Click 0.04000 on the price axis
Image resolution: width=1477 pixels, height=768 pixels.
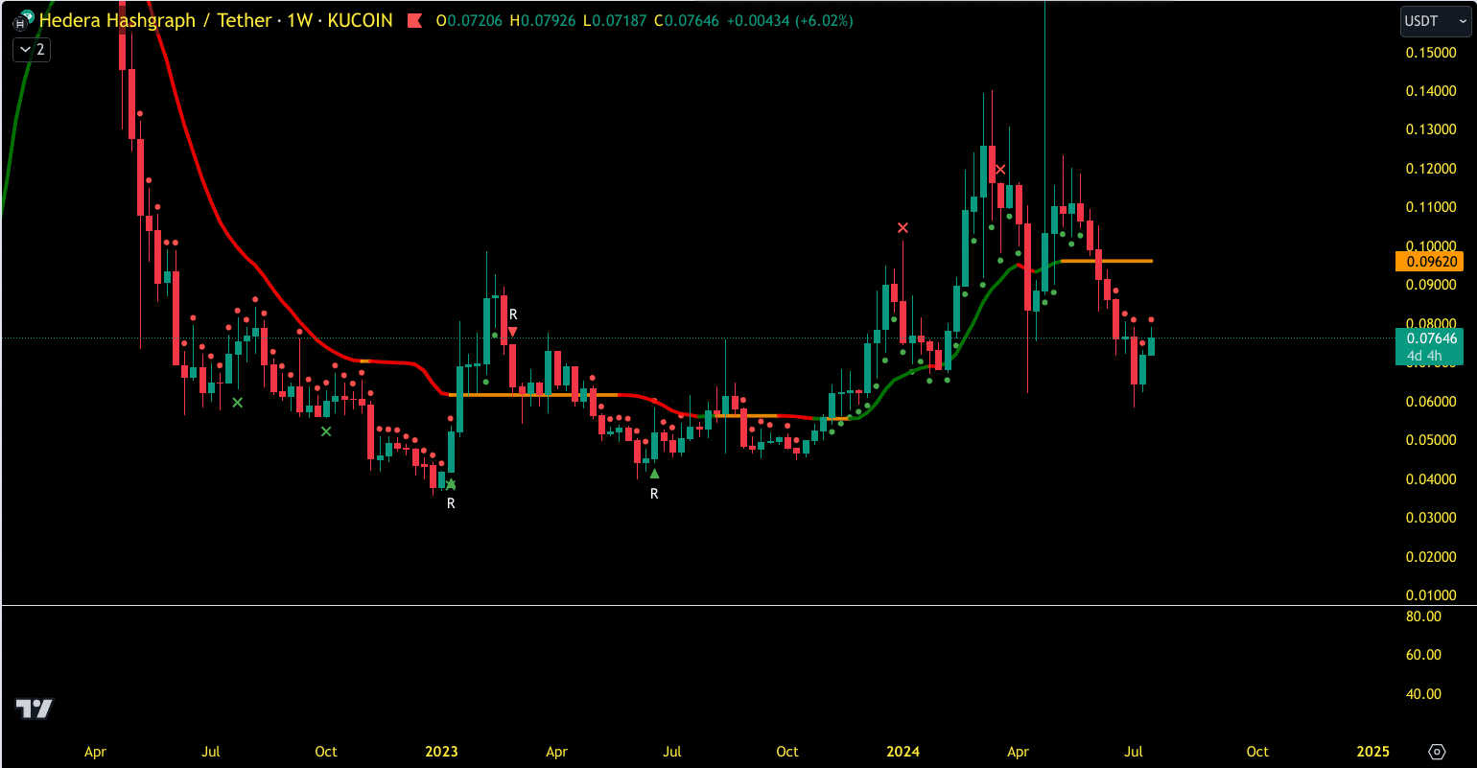[x=1430, y=479]
